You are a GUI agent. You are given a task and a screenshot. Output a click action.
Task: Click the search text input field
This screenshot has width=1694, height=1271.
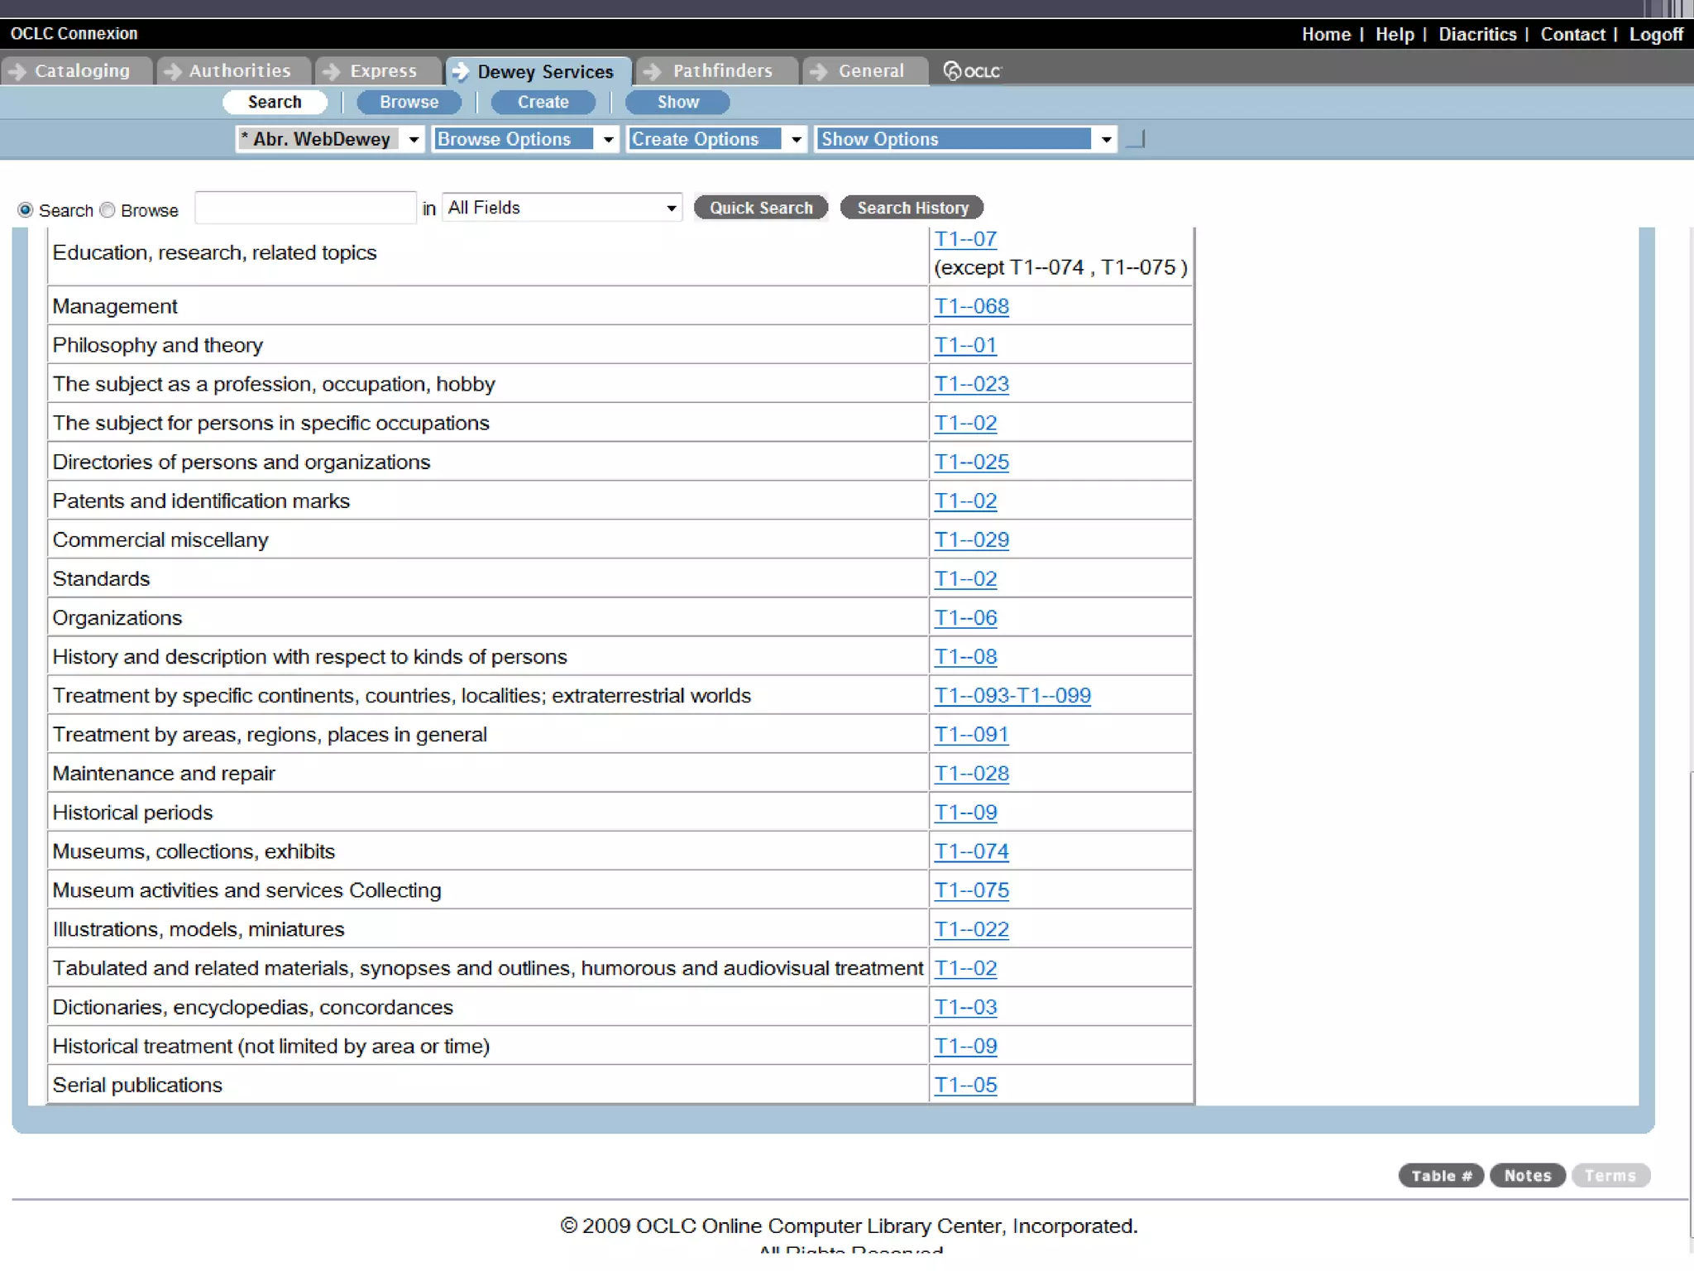[x=305, y=208]
